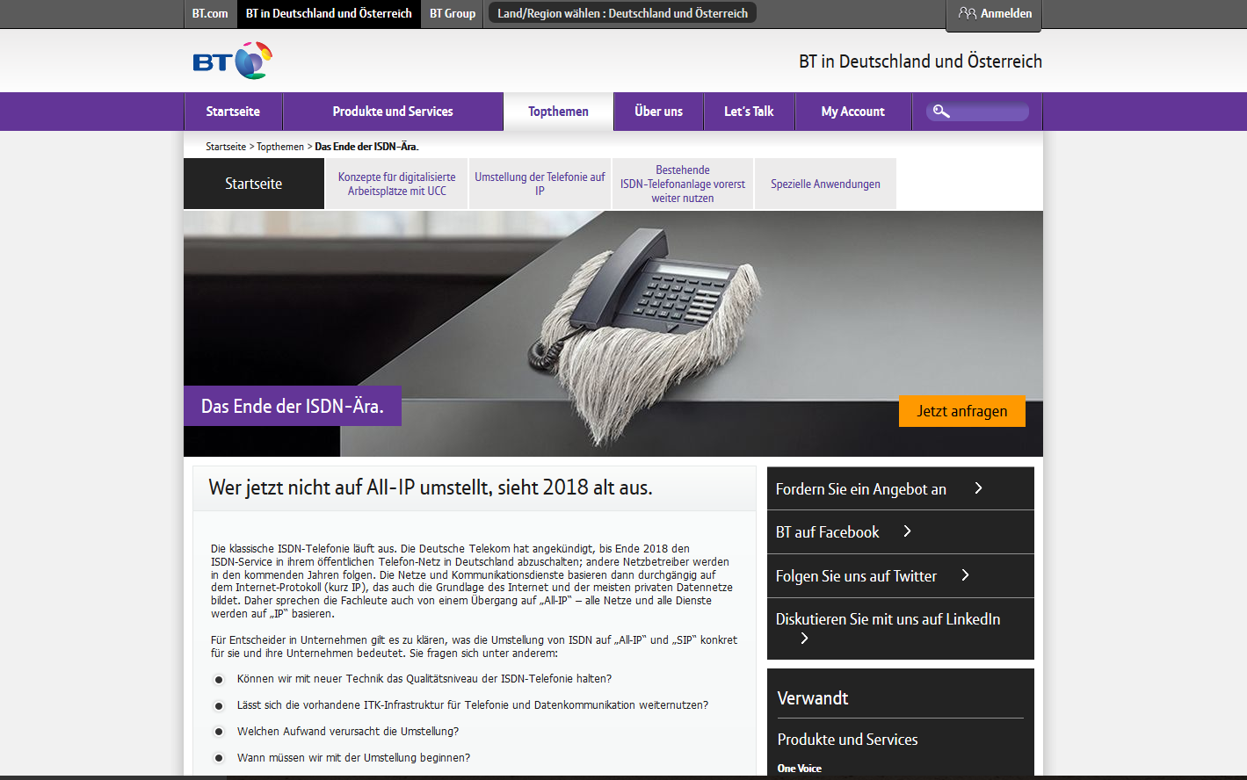1247x780 pixels.
Task: Open the Über uns menu
Action: coord(658,112)
